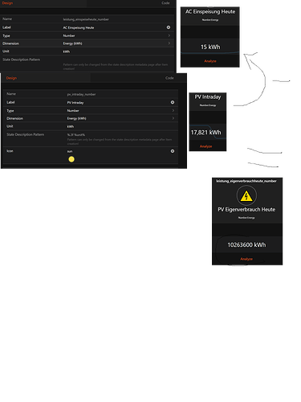Click Analyze on AC Einspeisung Heute card
This screenshot has height=402, width=301.
click(210, 61)
